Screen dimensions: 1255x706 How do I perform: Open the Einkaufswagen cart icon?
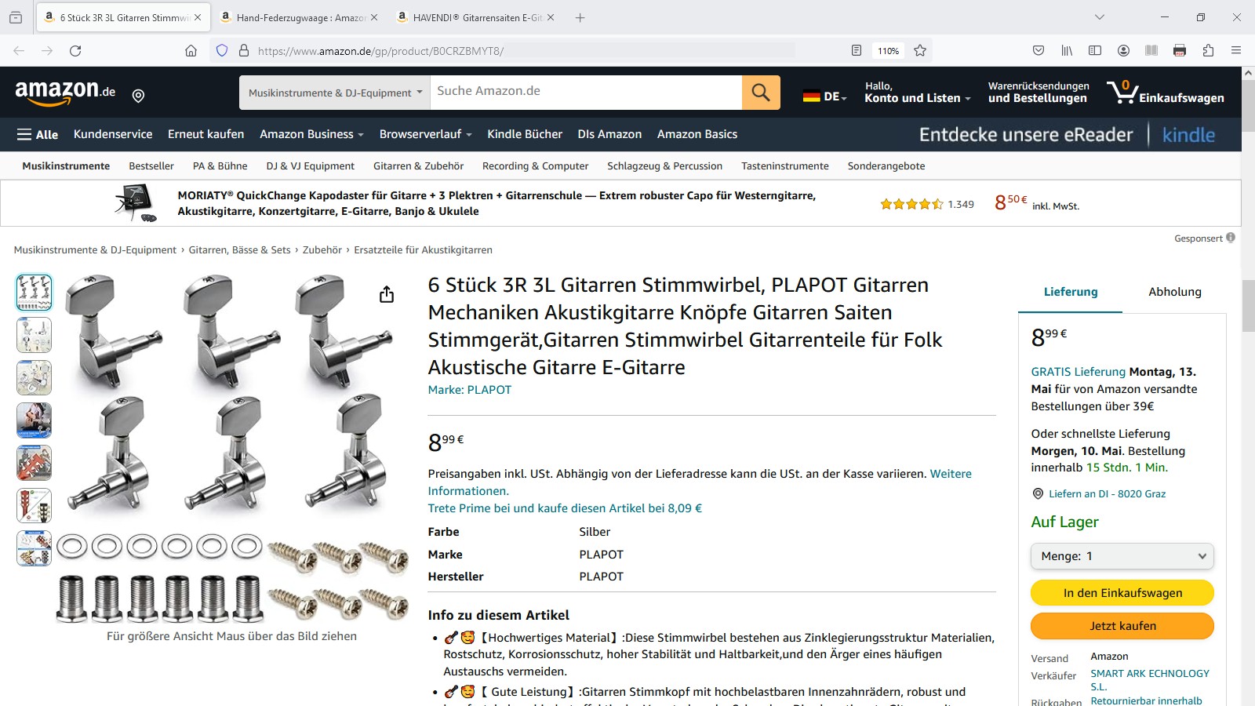[1165, 93]
